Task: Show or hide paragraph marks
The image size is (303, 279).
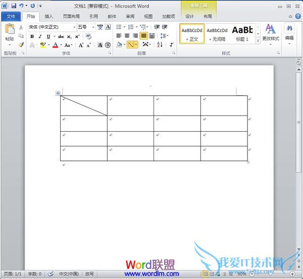Action: [171, 45]
